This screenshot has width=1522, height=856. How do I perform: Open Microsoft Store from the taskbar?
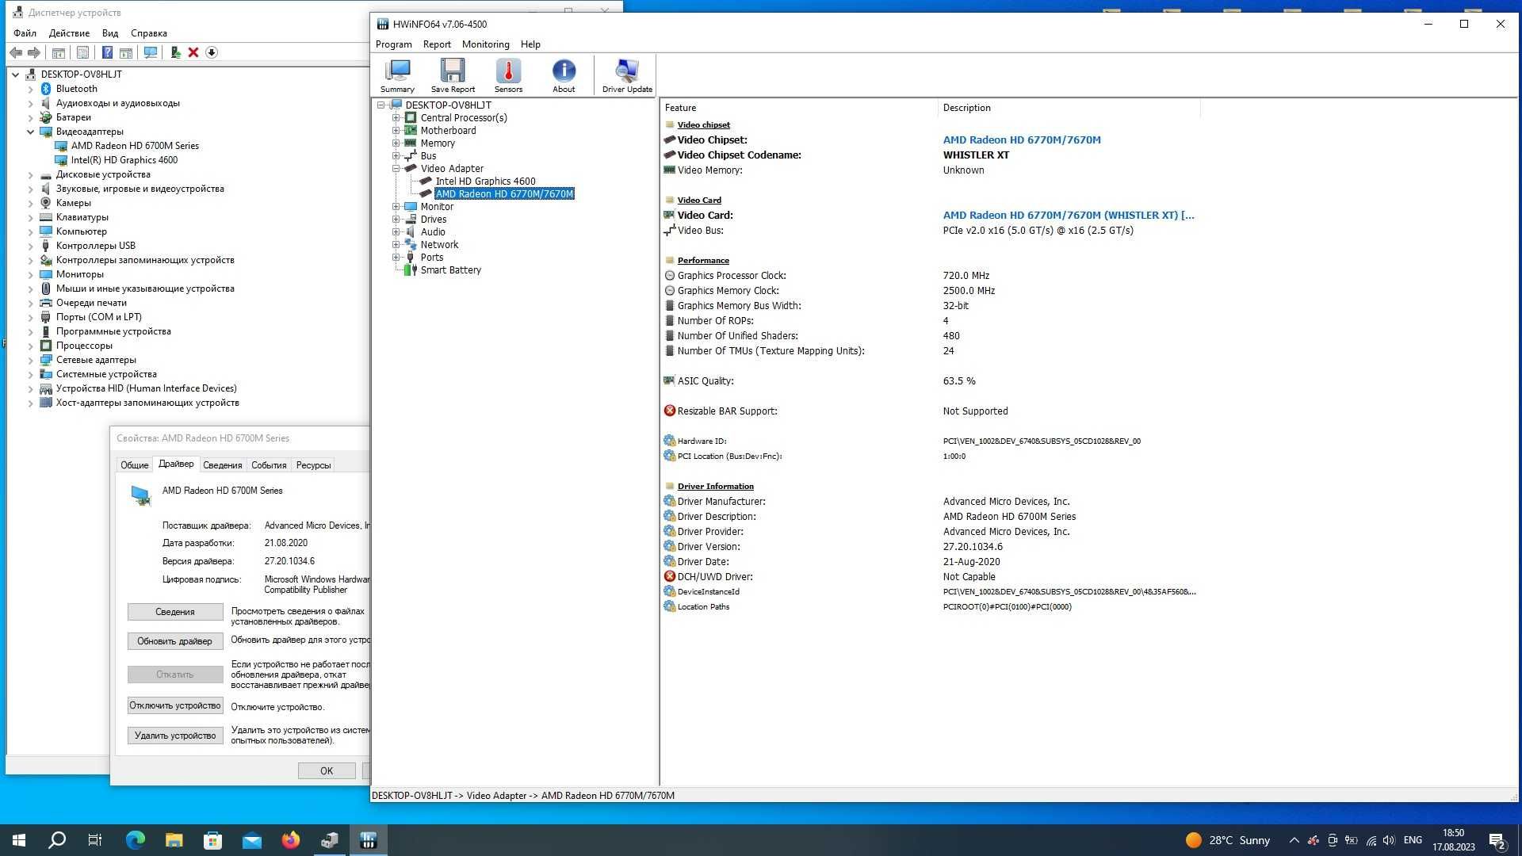point(212,840)
